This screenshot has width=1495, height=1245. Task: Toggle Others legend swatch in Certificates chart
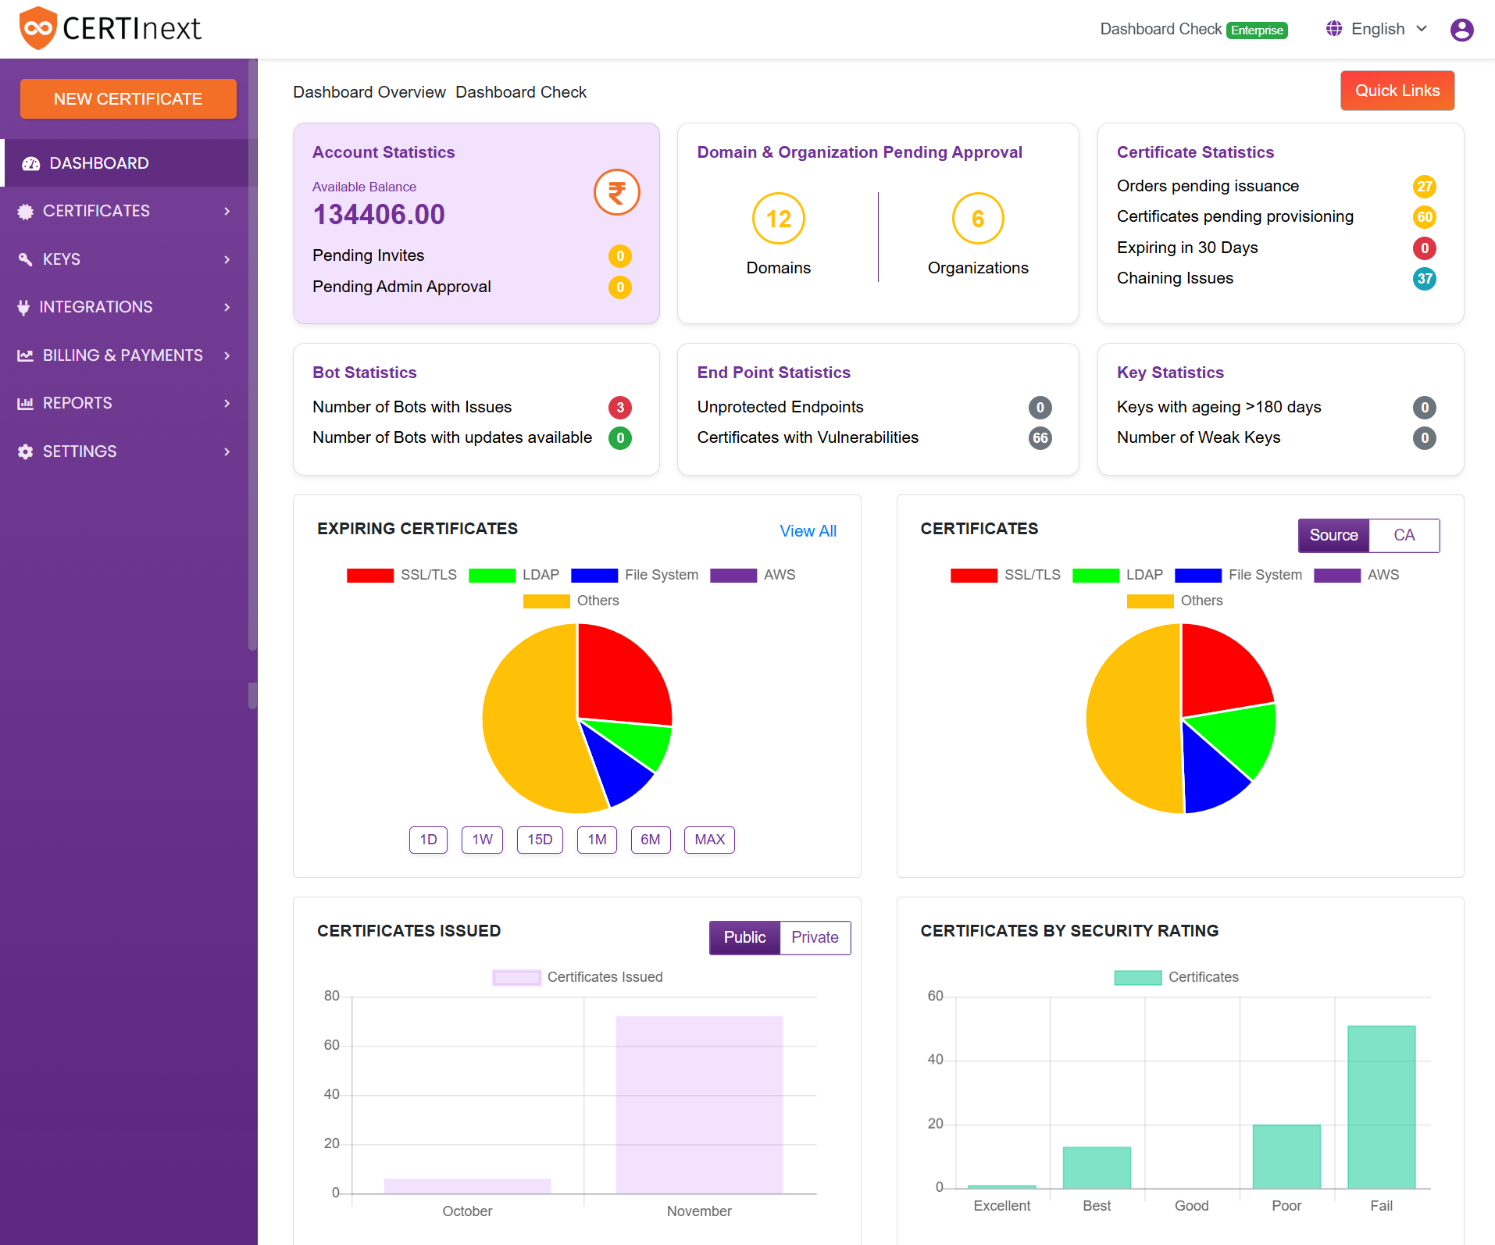[x=1150, y=601]
